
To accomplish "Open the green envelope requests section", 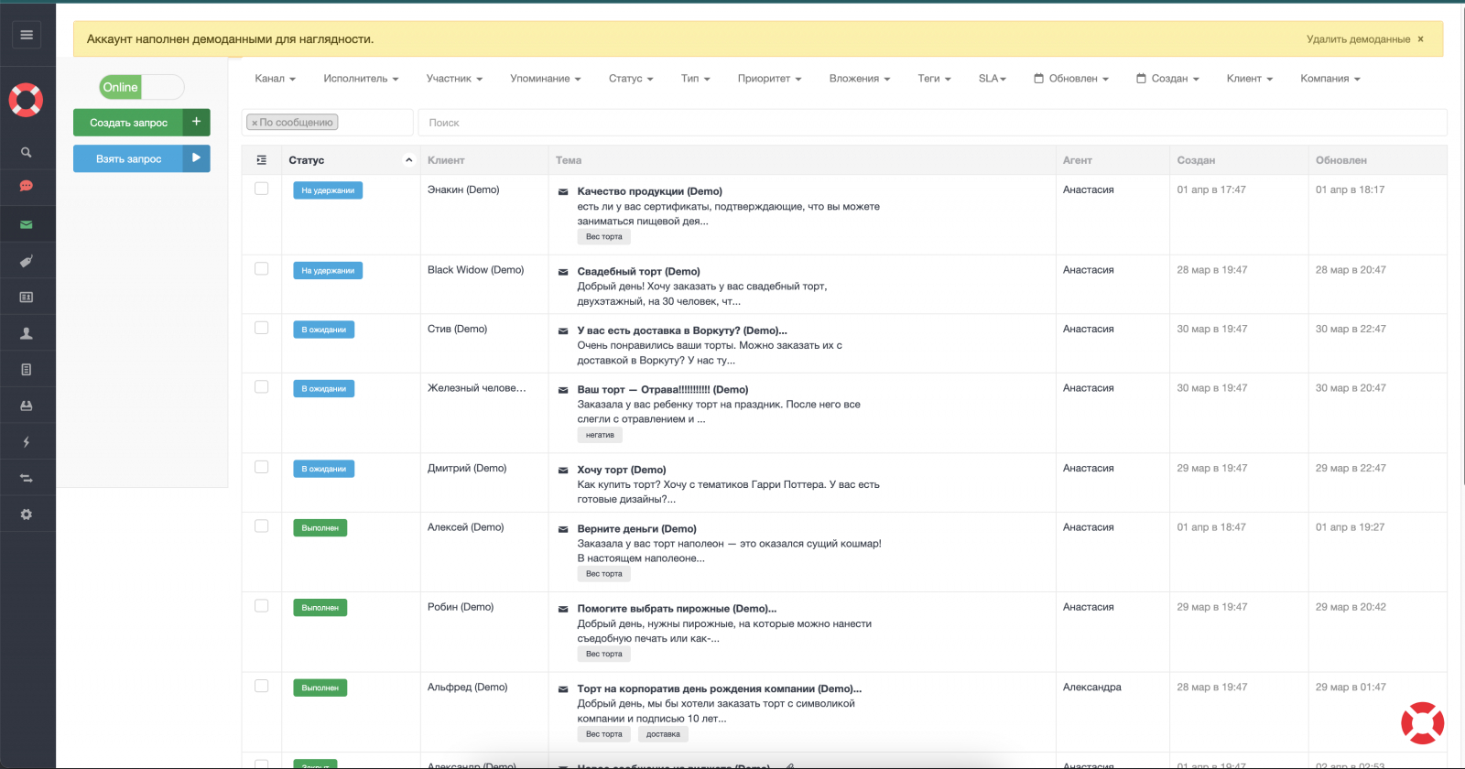I will (x=27, y=224).
